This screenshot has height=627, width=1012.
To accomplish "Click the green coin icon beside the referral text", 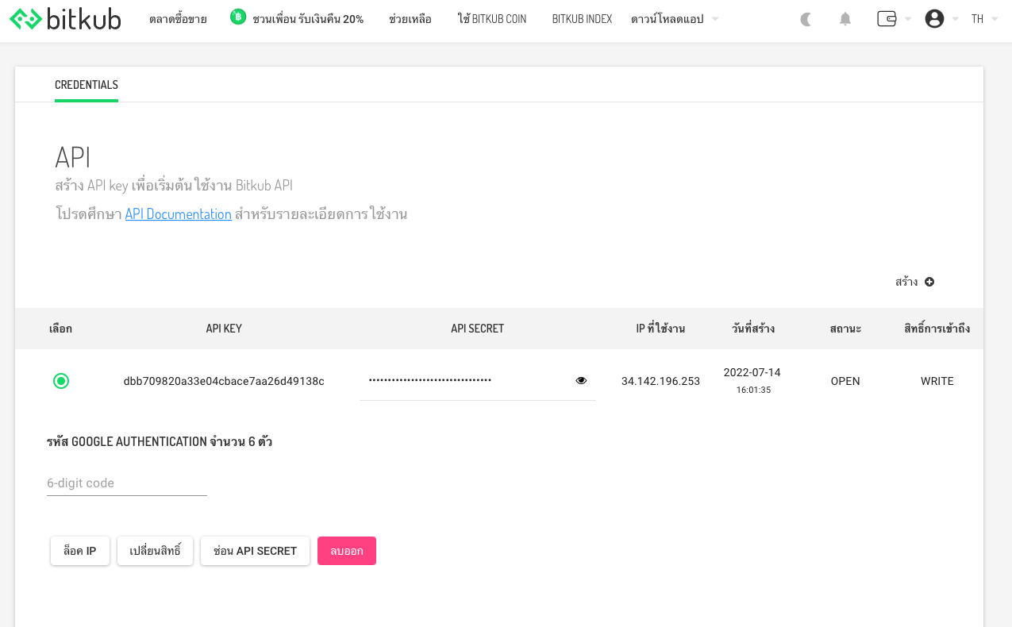I will point(237,16).
